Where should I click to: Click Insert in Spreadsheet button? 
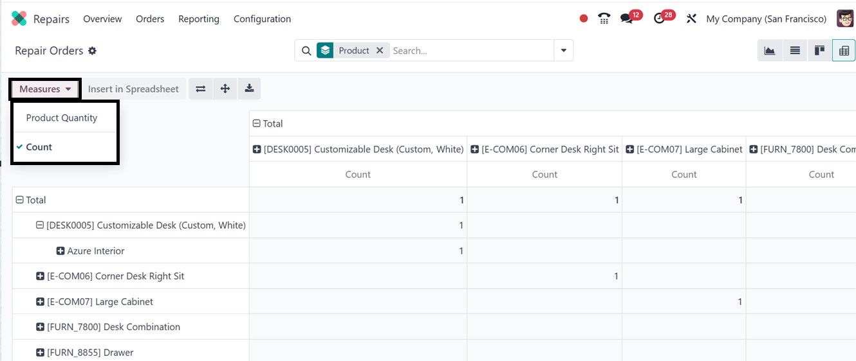[133, 89]
